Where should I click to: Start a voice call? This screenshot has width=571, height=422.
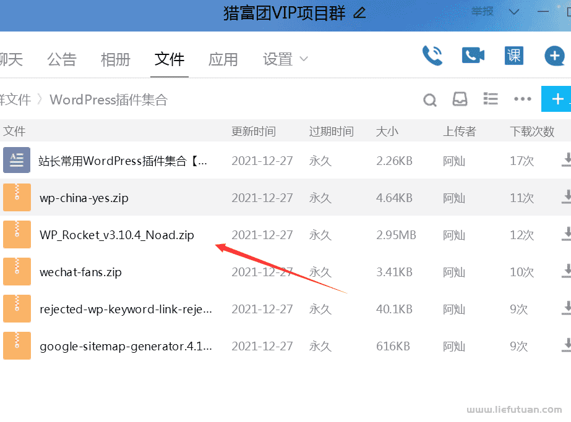pos(432,56)
